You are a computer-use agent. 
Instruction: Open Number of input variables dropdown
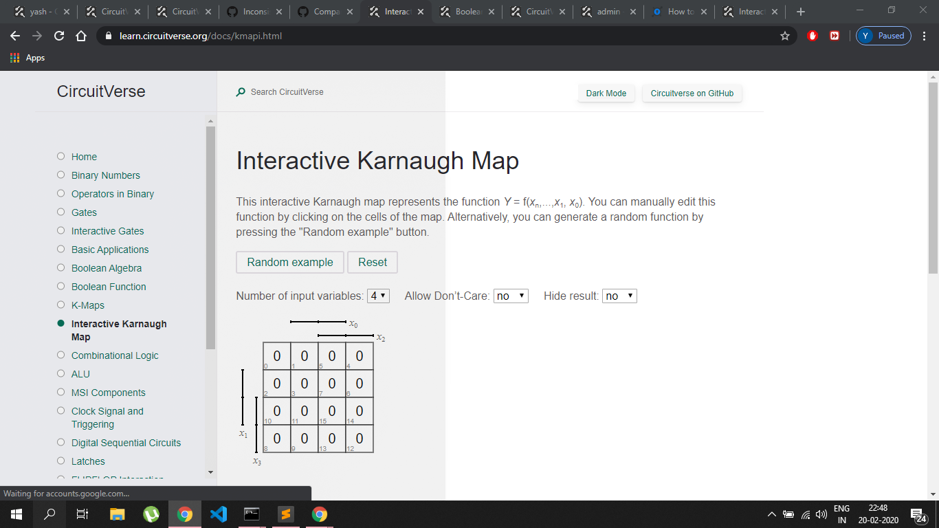coord(379,296)
